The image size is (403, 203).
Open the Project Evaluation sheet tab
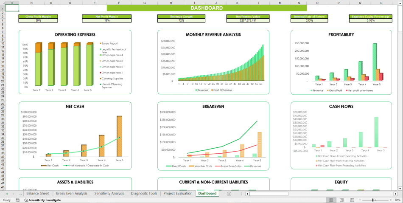178,194
